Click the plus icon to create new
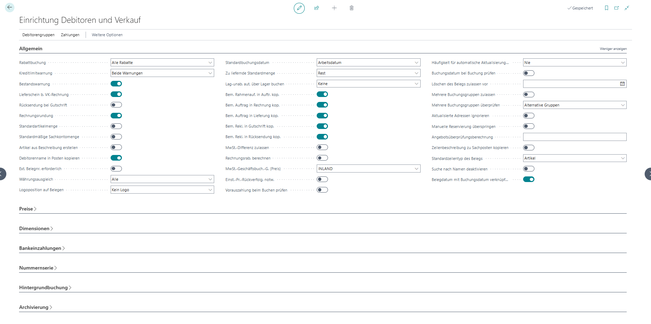Image resolution: width=651 pixels, height=324 pixels. coord(334,8)
